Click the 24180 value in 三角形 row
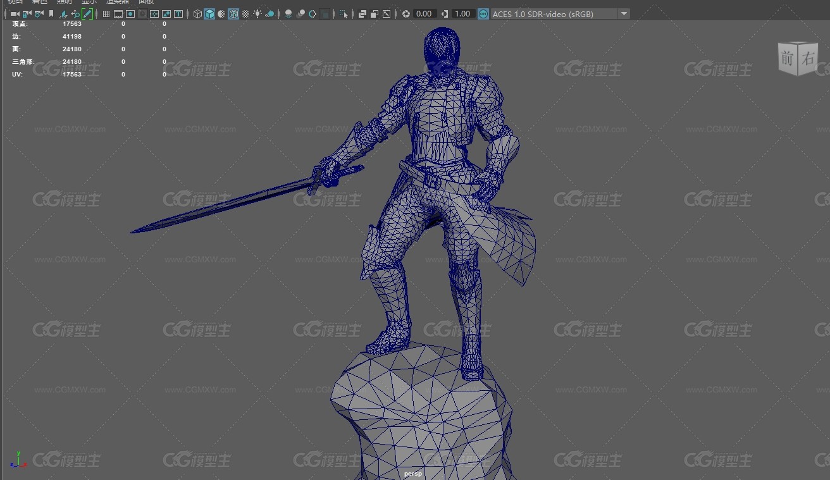 coord(72,61)
